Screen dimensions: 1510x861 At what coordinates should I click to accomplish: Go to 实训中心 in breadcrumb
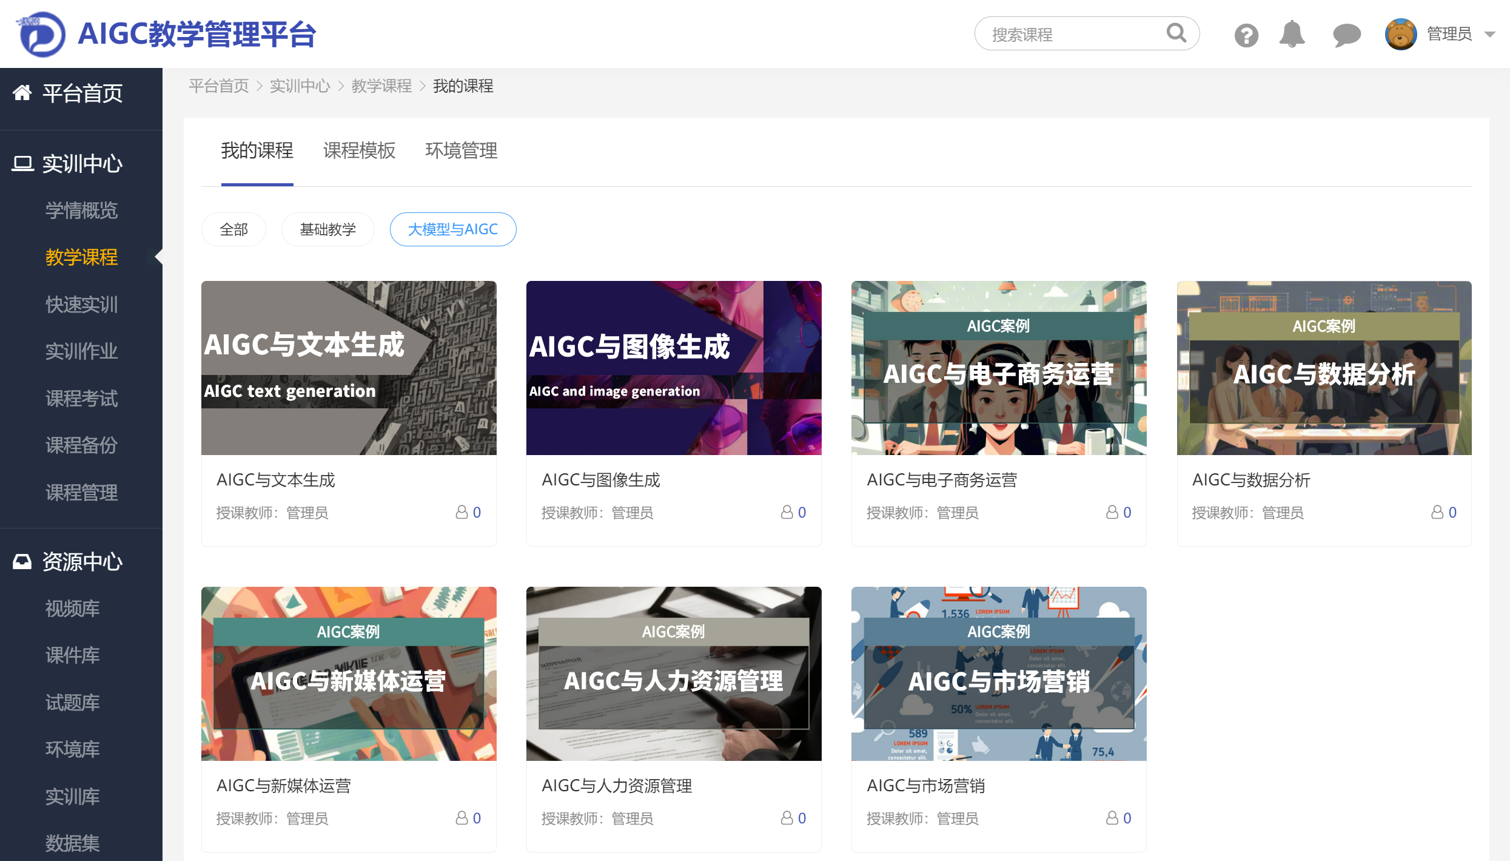(300, 86)
